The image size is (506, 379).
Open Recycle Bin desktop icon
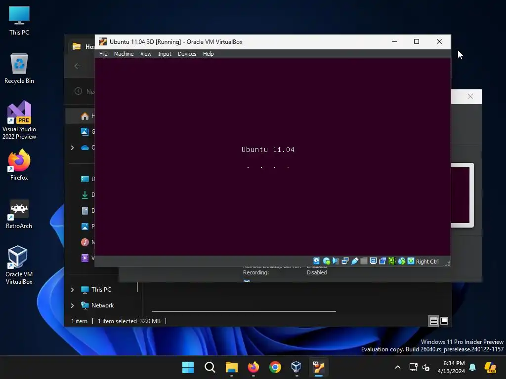click(19, 69)
